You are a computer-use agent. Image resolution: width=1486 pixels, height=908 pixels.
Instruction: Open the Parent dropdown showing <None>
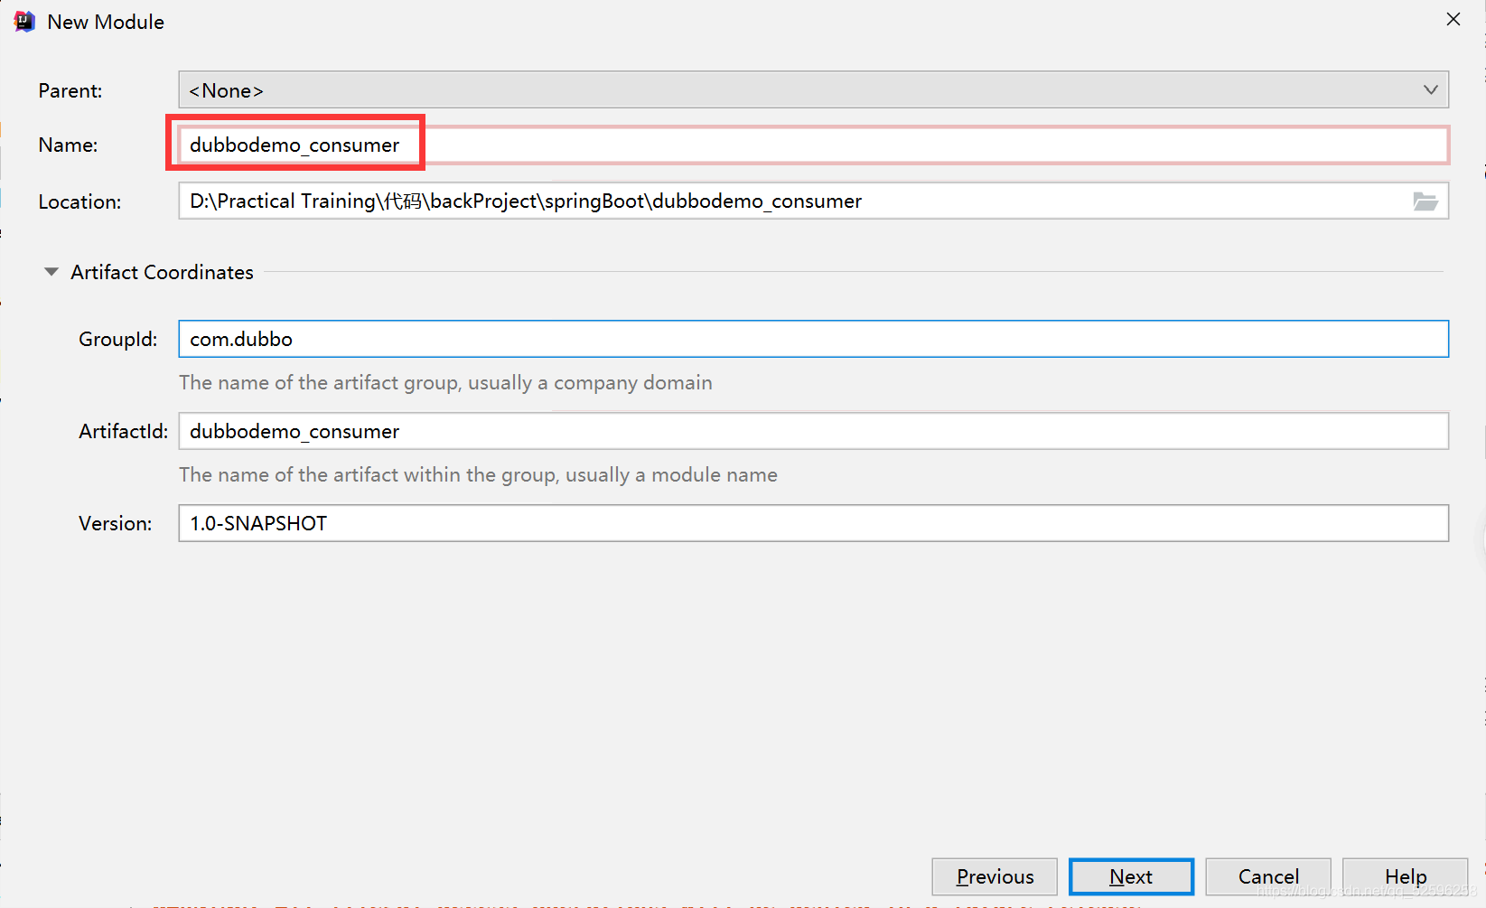pyautogui.click(x=813, y=90)
